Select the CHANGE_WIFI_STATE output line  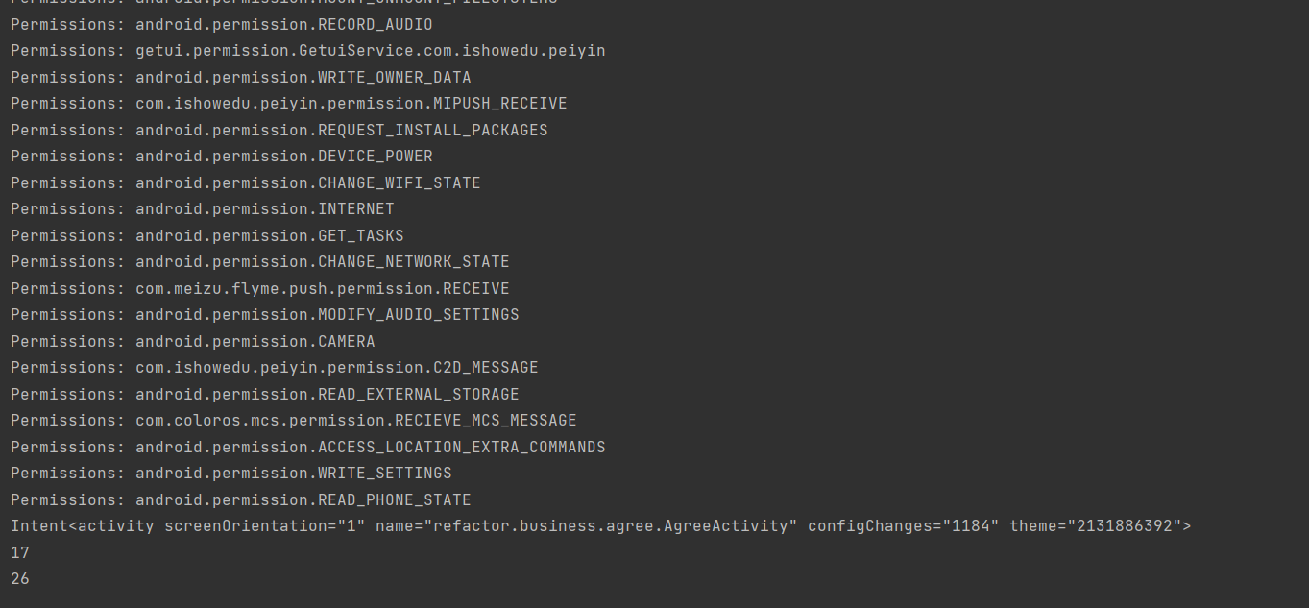[246, 182]
